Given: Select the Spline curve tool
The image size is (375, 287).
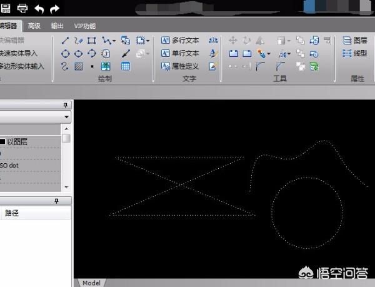Looking at the screenshot, I should 65,66.
